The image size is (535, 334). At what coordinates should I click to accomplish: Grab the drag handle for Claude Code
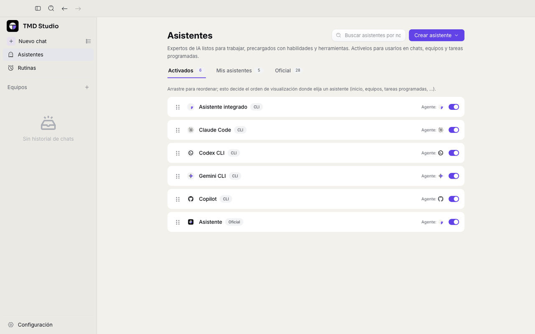[x=178, y=130]
